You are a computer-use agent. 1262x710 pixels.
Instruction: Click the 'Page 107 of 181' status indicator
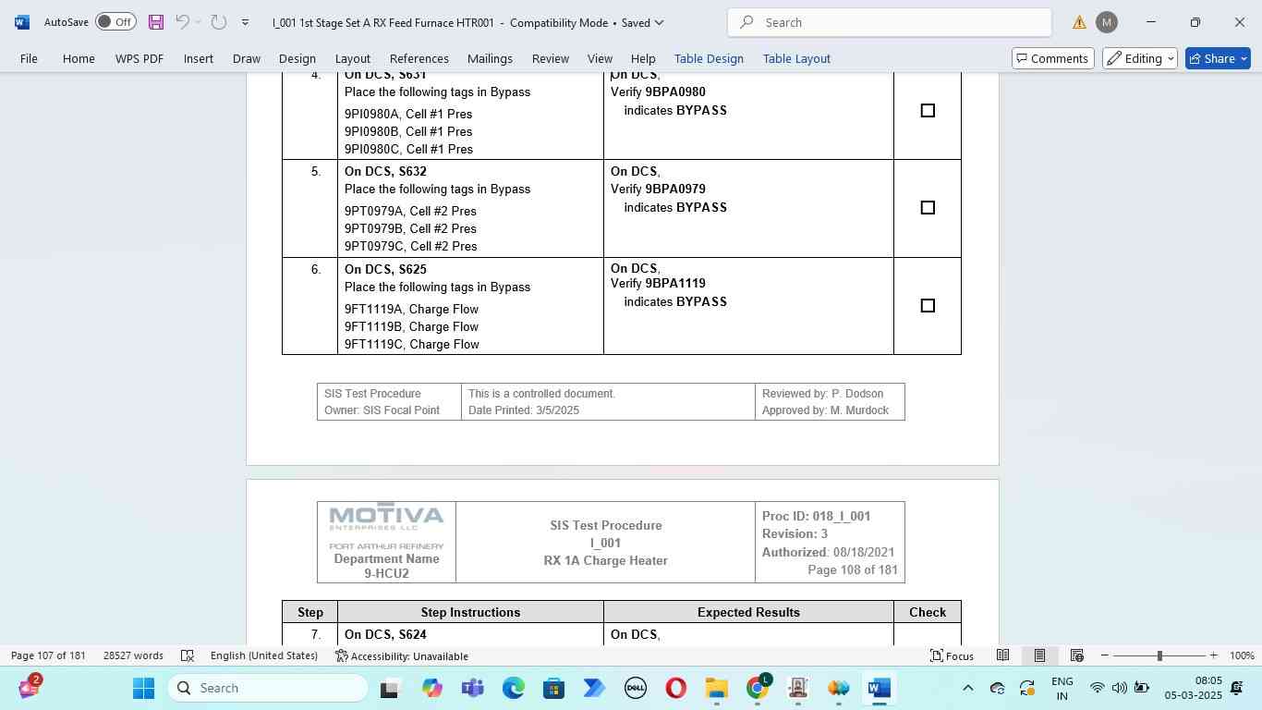point(48,655)
